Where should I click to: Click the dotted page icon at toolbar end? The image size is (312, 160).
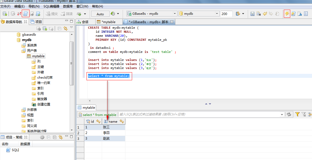click(x=306, y=14)
